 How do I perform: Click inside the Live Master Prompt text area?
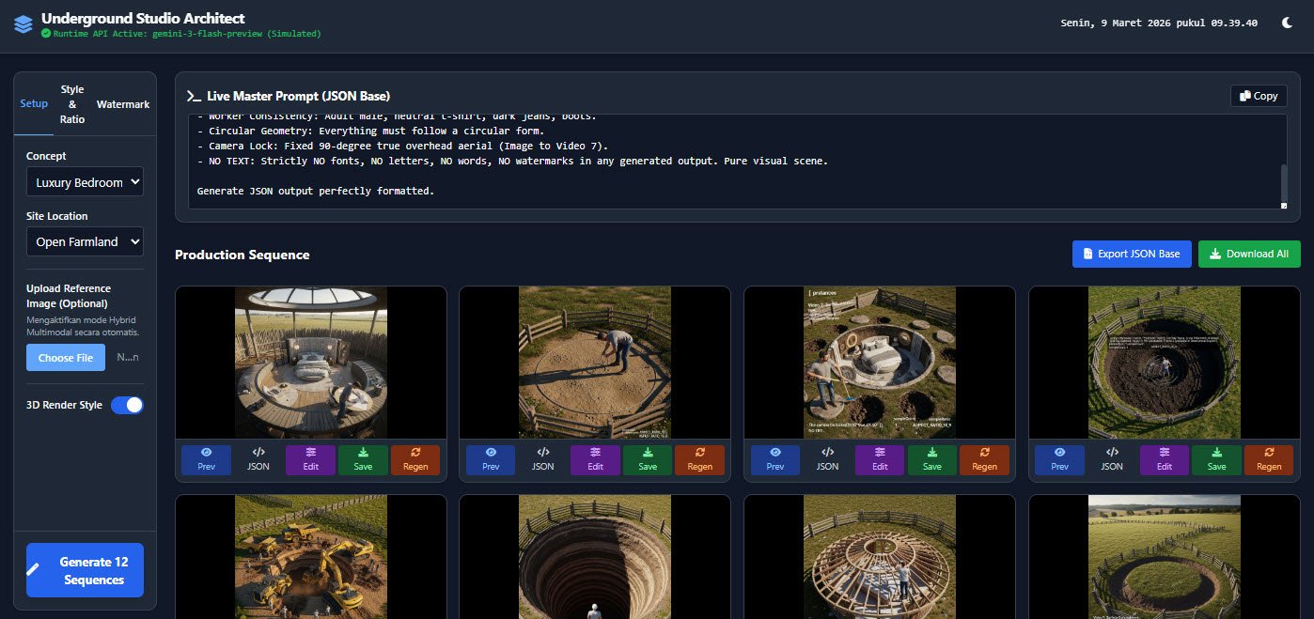pyautogui.click(x=738, y=162)
